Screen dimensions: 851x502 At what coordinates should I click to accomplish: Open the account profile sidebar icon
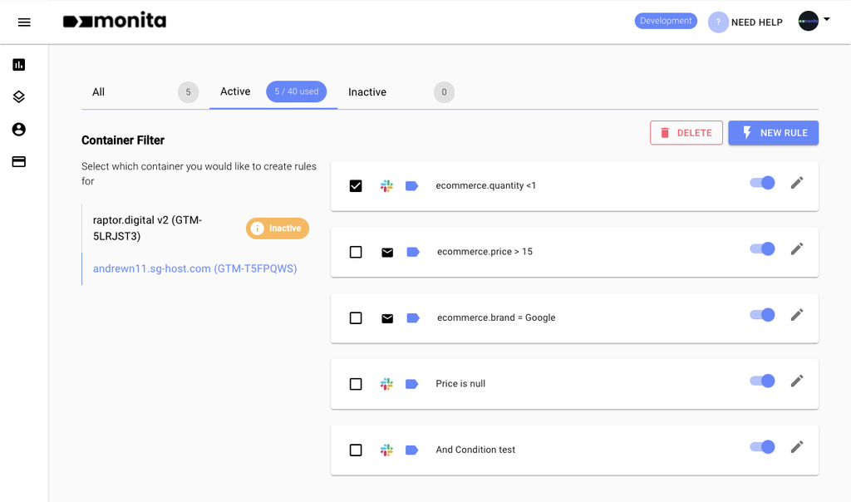[x=18, y=129]
